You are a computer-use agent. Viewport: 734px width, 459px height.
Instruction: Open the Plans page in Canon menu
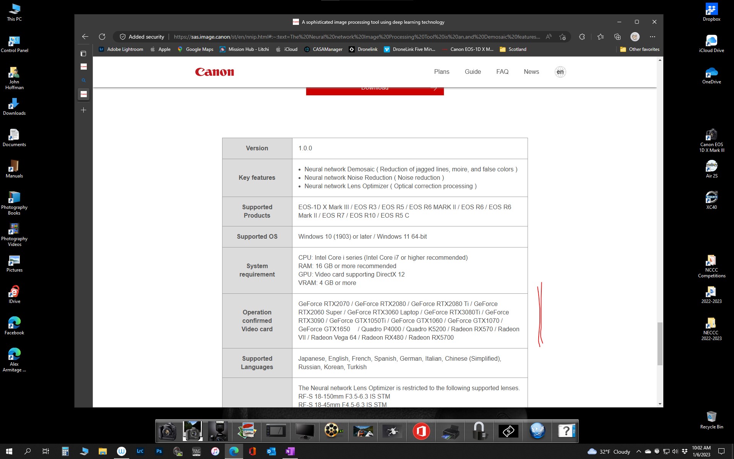pyautogui.click(x=442, y=72)
